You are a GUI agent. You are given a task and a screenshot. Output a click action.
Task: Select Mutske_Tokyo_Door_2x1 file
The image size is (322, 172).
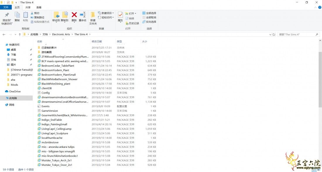click(57, 165)
